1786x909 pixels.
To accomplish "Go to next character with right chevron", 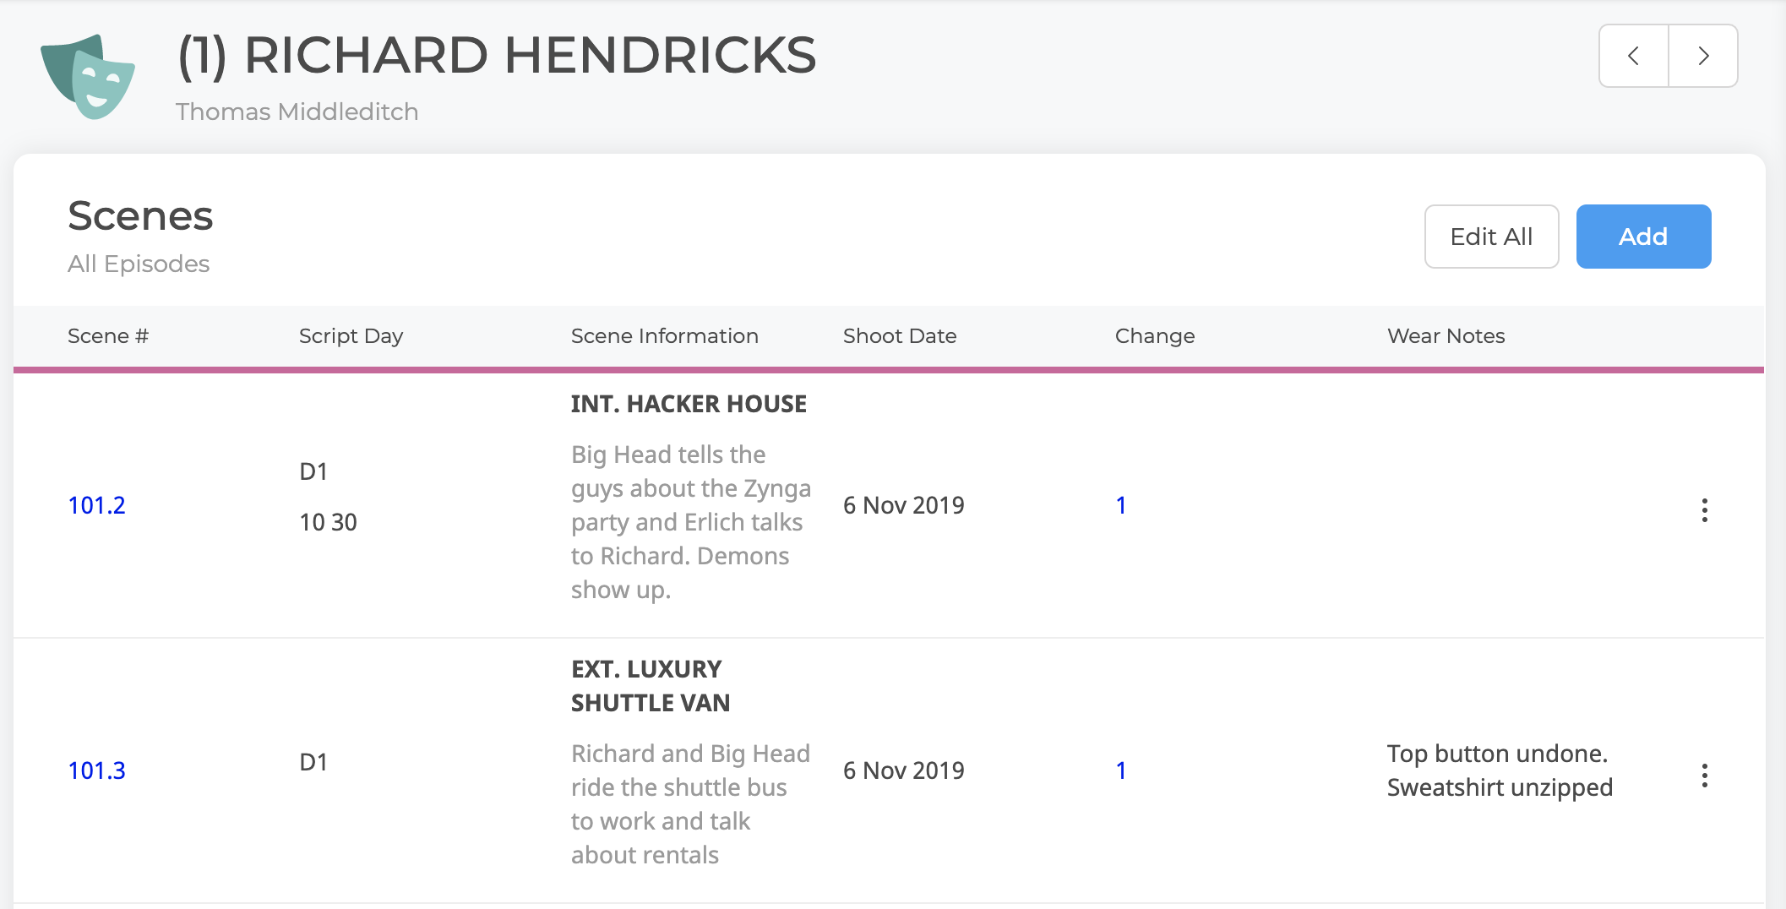I will point(1703,56).
